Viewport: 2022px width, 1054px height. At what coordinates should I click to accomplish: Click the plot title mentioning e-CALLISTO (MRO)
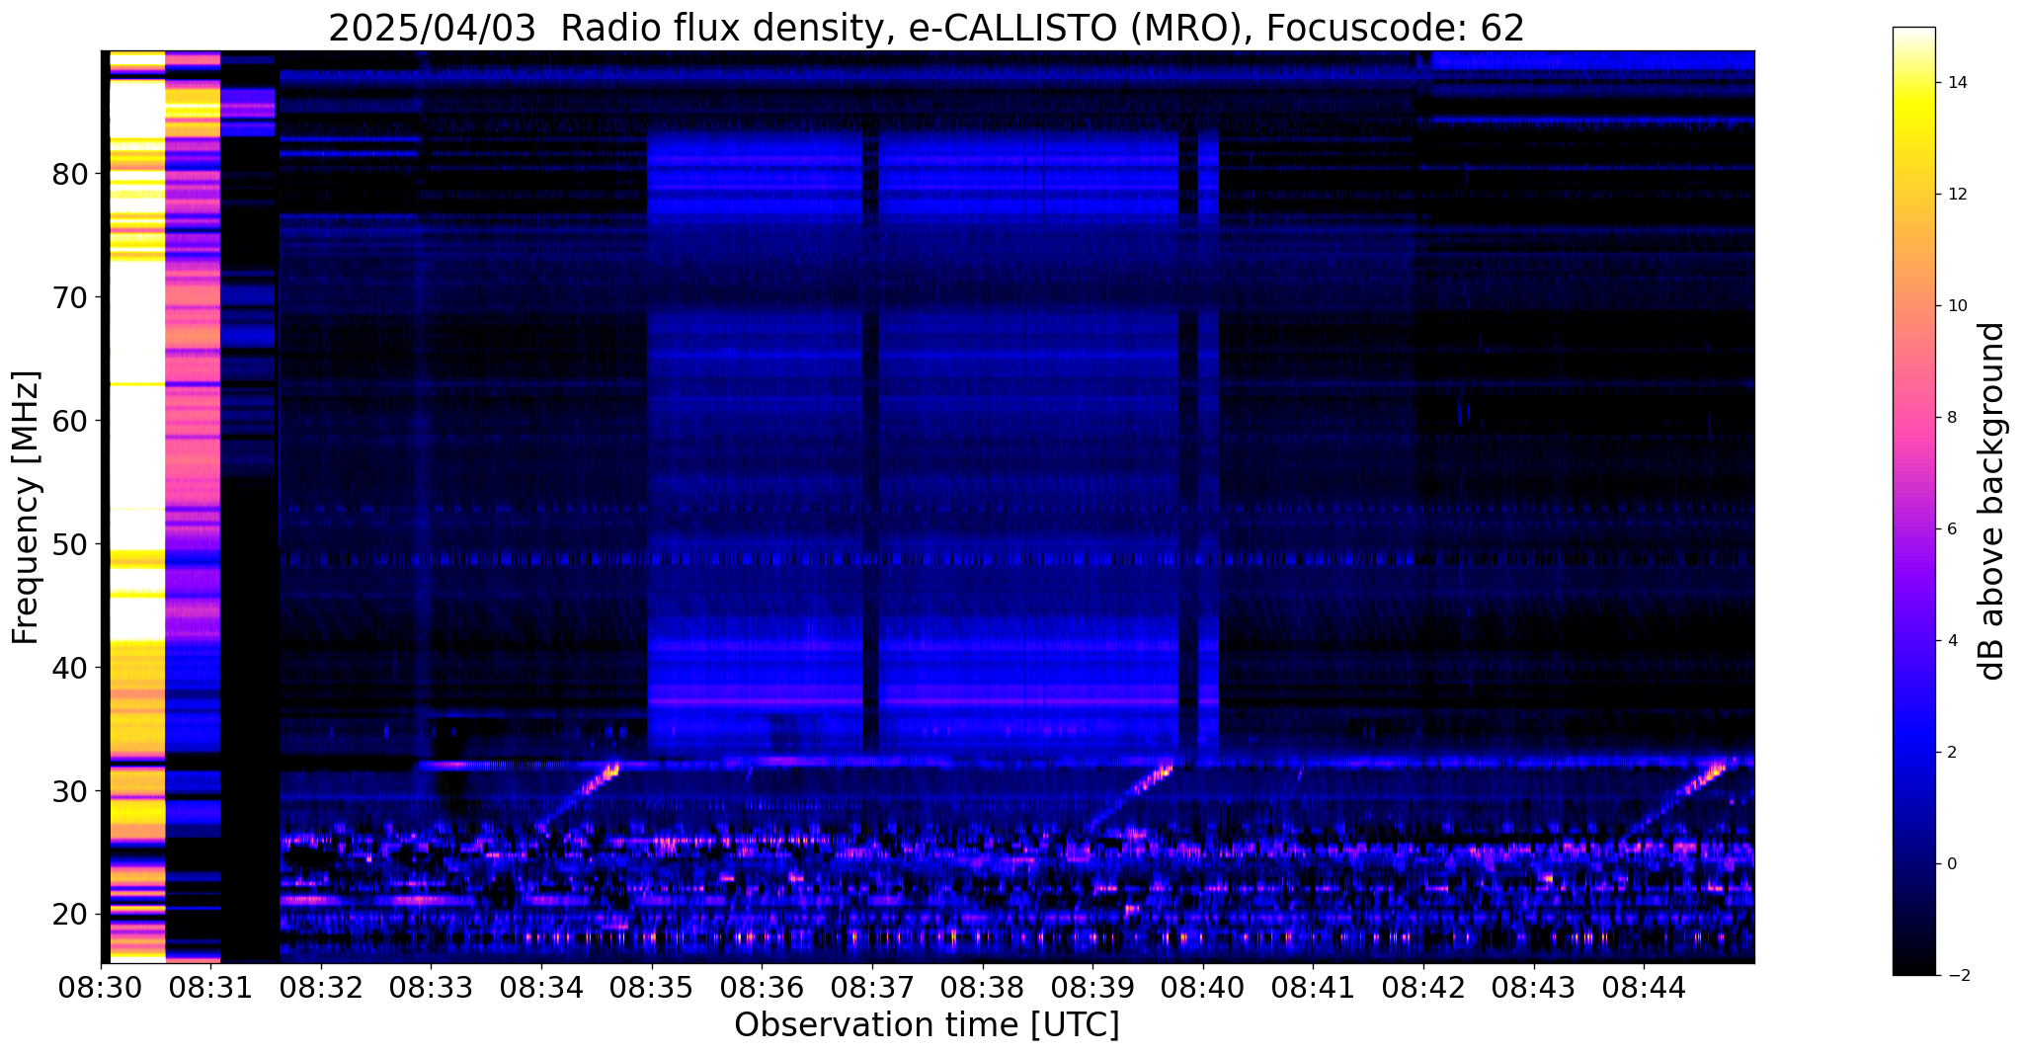927,28
